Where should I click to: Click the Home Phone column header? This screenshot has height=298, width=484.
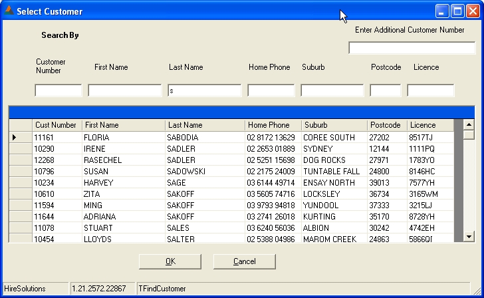273,125
